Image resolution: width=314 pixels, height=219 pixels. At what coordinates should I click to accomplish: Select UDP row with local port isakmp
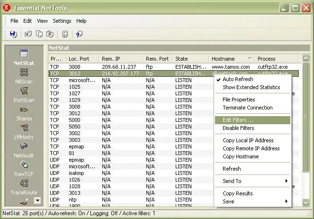tap(131, 173)
